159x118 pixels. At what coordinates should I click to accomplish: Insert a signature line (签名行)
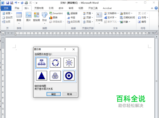pos(126,13)
